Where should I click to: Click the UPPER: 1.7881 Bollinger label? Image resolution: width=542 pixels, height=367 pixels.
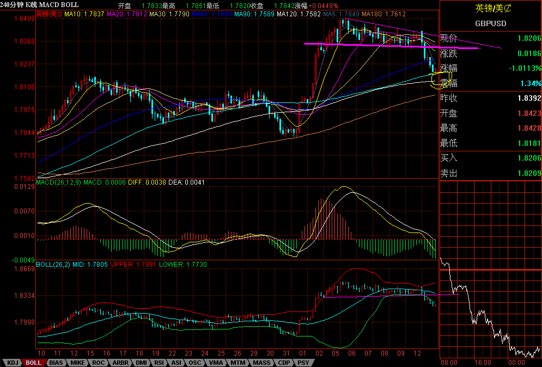tap(133, 265)
